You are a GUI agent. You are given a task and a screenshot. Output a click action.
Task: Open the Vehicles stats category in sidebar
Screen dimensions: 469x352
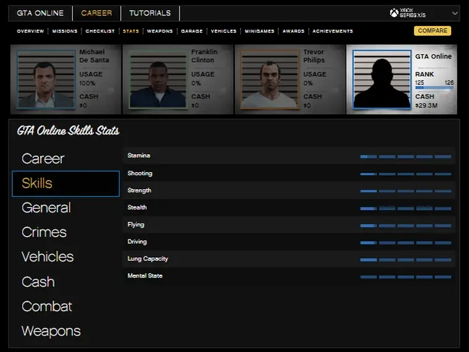pyautogui.click(x=48, y=257)
